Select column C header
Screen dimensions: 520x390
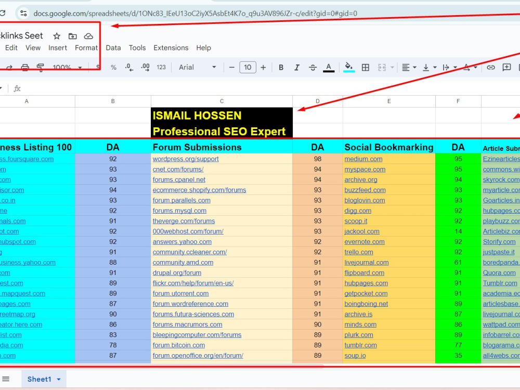coord(222,101)
